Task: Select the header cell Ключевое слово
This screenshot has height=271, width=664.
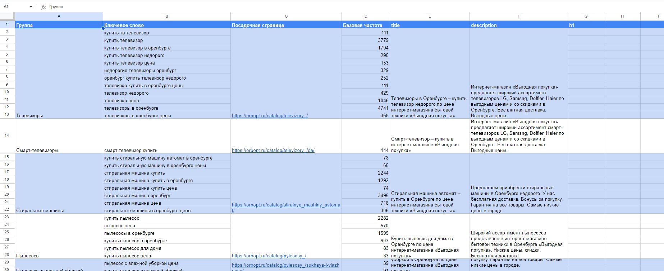Action: pyautogui.click(x=167, y=25)
